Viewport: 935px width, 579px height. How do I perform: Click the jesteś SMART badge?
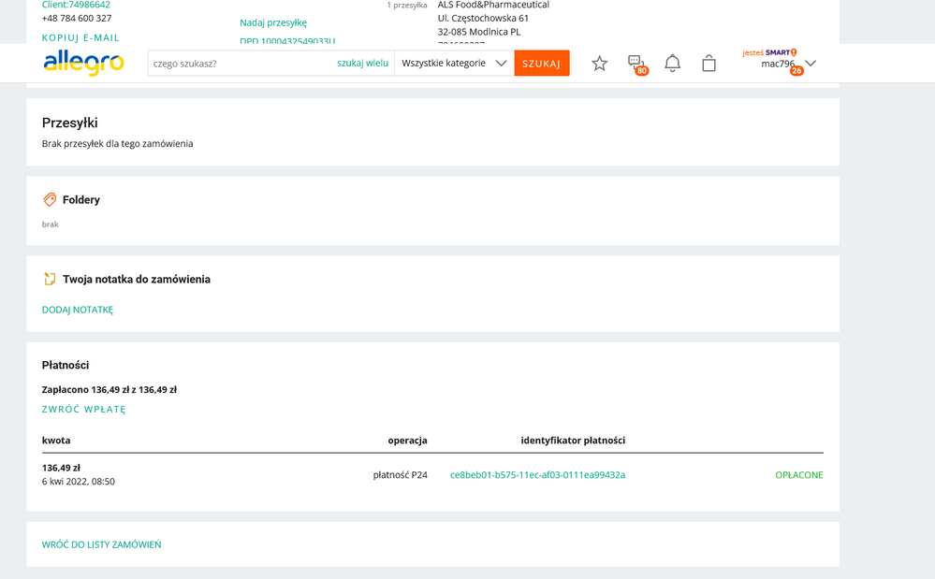point(768,52)
